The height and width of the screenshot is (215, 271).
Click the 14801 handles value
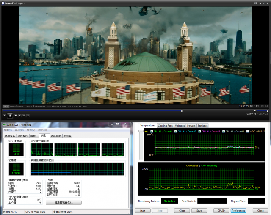click(77, 183)
